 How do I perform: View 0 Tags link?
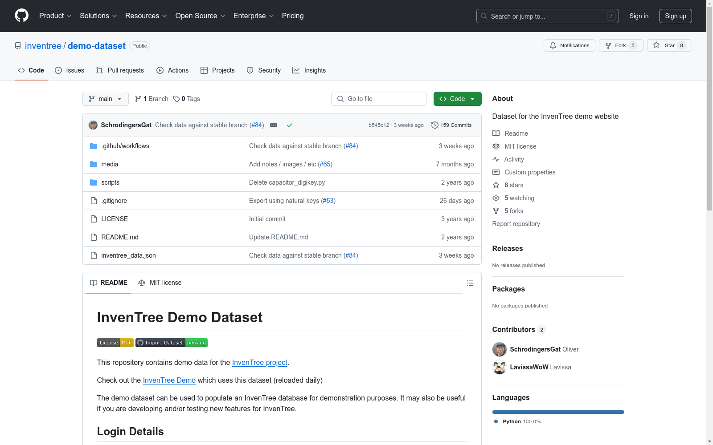pyautogui.click(x=187, y=99)
